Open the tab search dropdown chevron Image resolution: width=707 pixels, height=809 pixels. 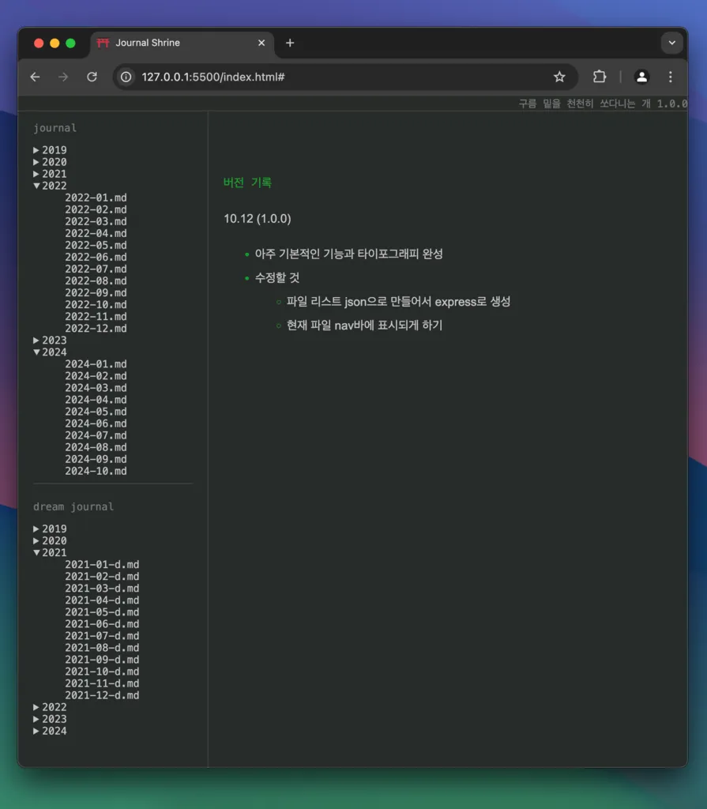671,43
